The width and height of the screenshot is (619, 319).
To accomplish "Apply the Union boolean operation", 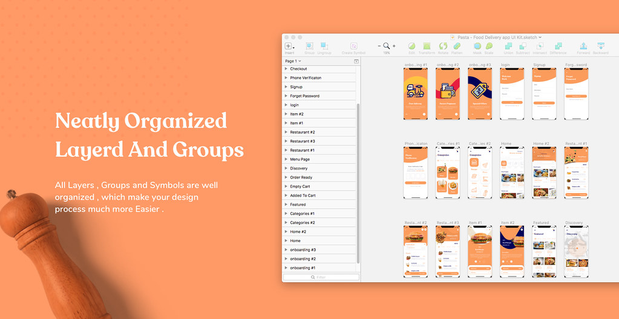I will (508, 47).
